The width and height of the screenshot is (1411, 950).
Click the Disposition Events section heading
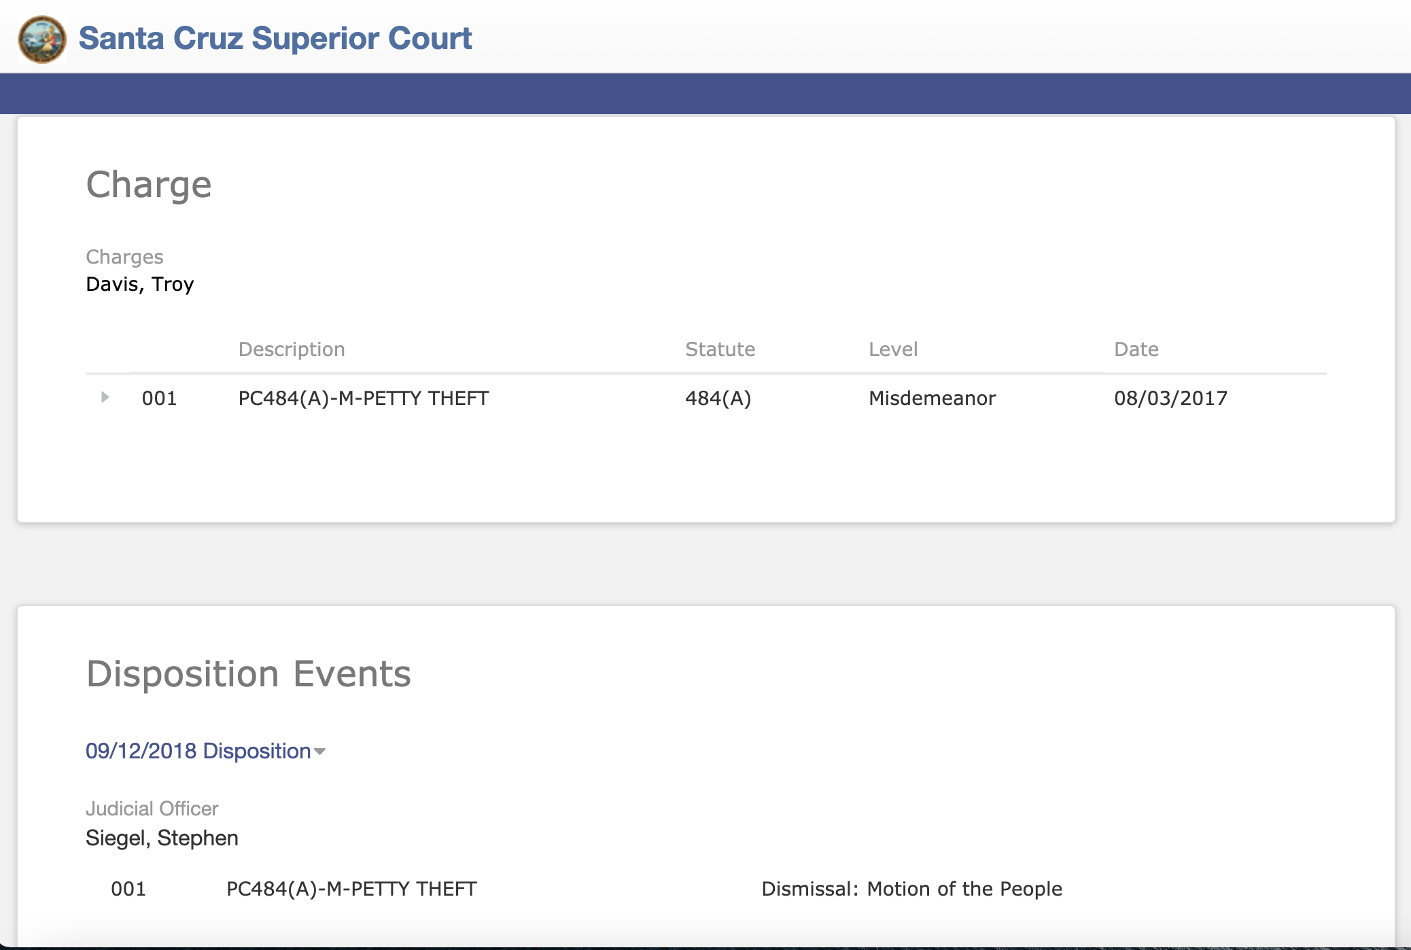249,674
